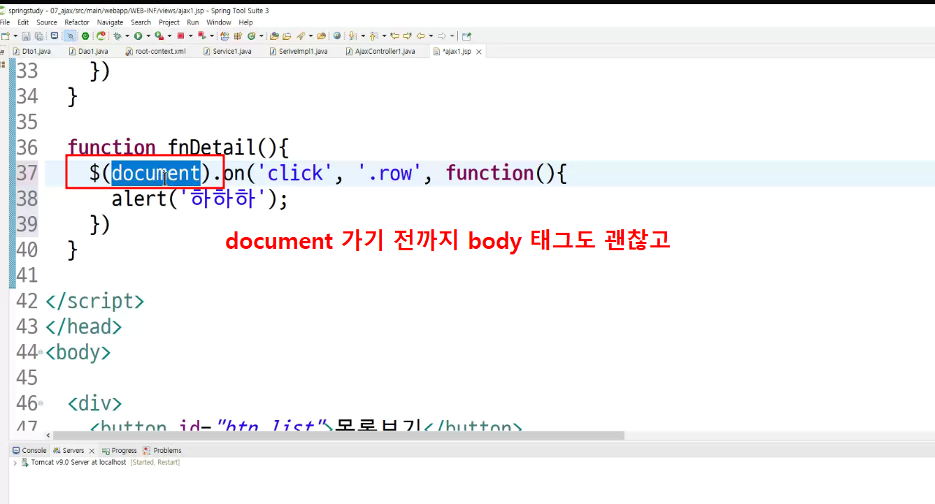This screenshot has height=504, width=935.
Task: Switch to the Dao1.java editor tab
Action: pos(88,51)
